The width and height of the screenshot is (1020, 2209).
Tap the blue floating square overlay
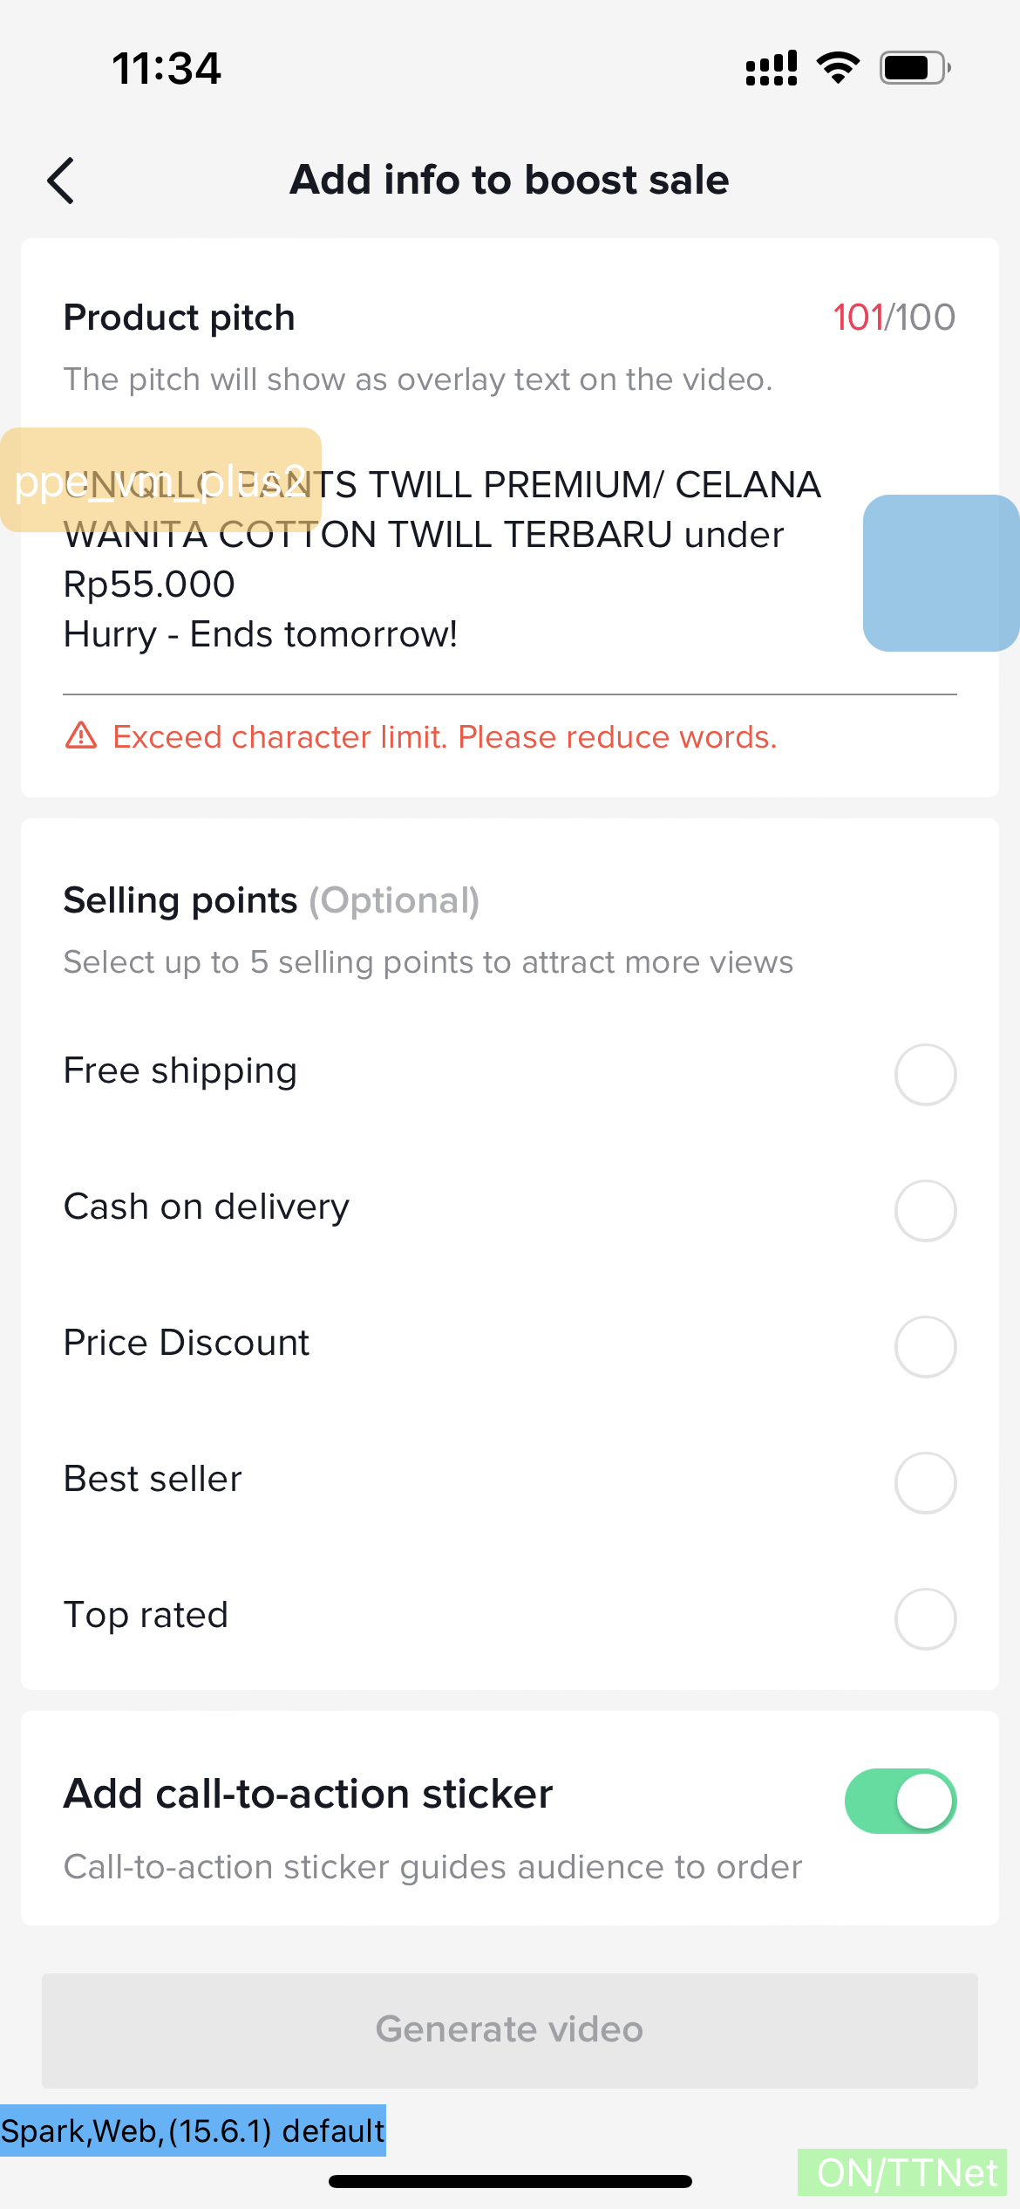pyautogui.click(x=941, y=573)
